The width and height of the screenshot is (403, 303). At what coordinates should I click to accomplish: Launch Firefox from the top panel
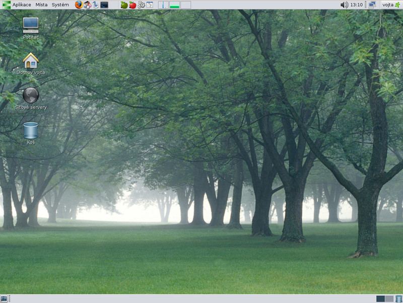coord(79,5)
